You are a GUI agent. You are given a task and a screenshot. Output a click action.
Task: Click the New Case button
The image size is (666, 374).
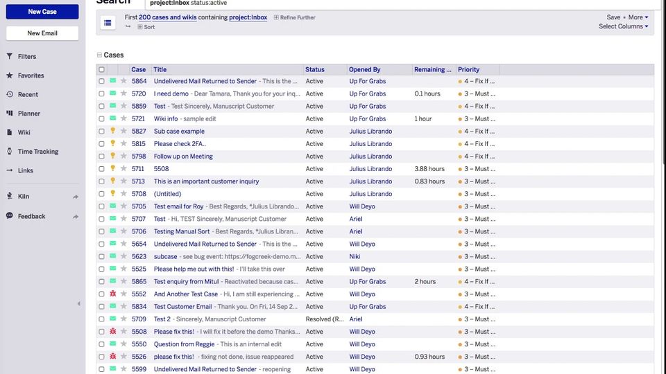tap(42, 12)
